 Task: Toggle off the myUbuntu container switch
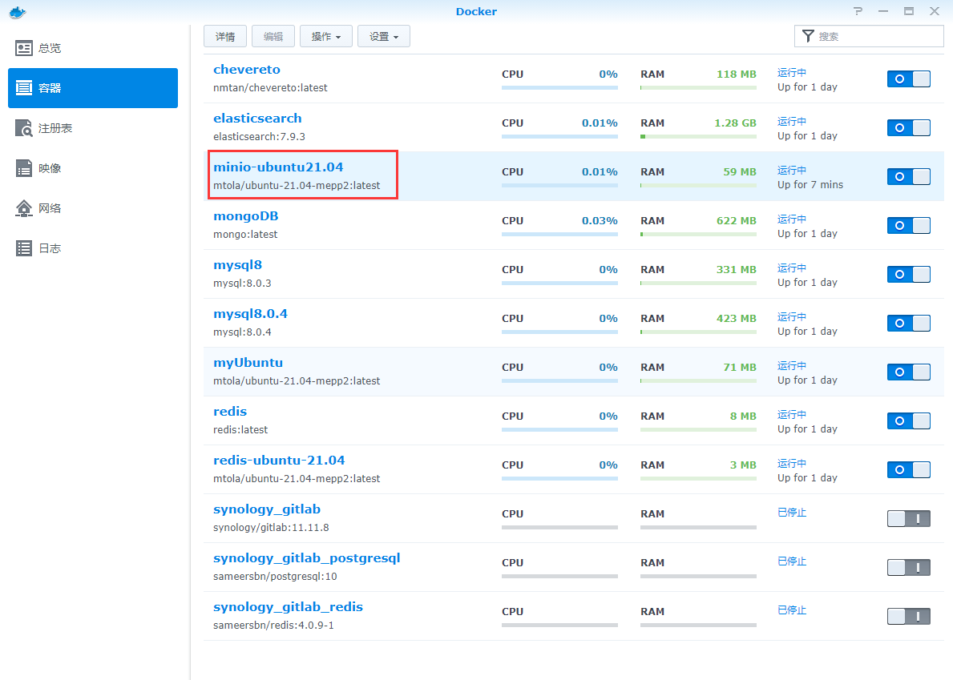click(909, 372)
